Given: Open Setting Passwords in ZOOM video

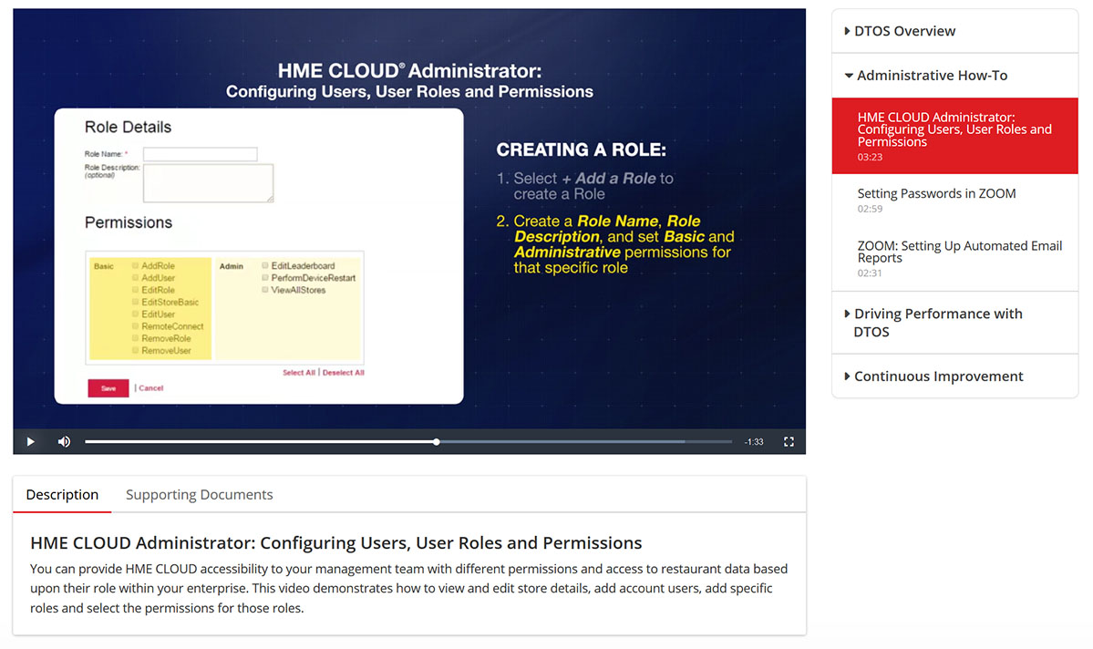Looking at the screenshot, I should click(954, 200).
